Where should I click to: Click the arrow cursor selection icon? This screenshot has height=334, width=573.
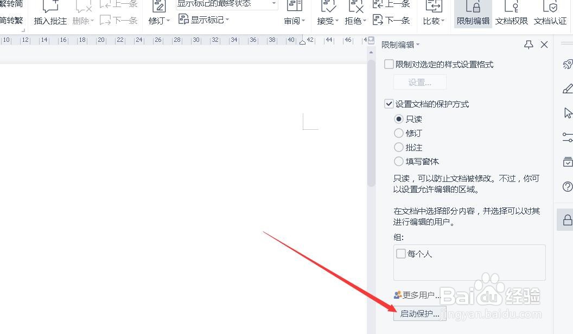pos(568,113)
